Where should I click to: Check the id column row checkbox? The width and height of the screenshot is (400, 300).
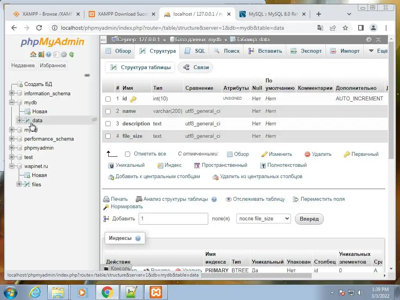[x=108, y=99]
